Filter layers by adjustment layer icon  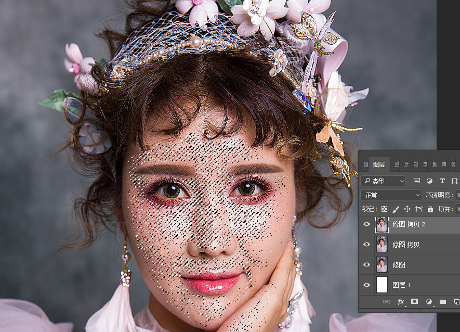(x=429, y=181)
